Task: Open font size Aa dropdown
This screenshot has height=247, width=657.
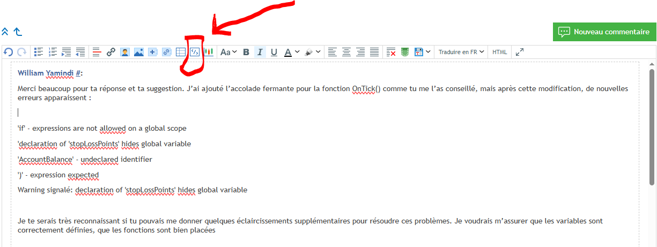Action: point(229,52)
